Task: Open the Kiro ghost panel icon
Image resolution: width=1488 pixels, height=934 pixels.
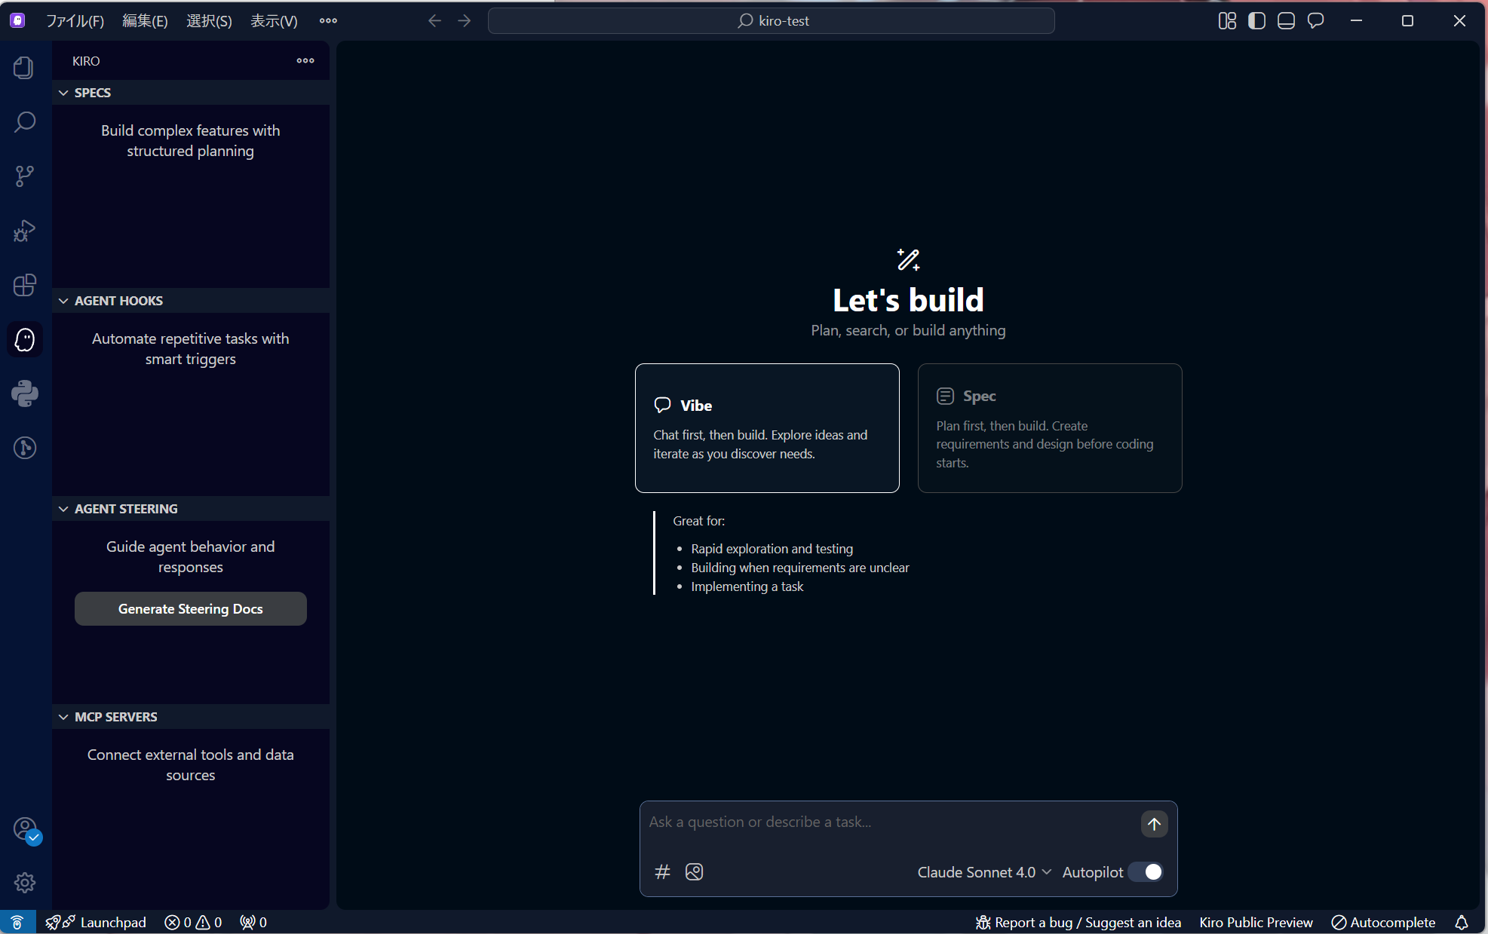Action: pyautogui.click(x=25, y=340)
